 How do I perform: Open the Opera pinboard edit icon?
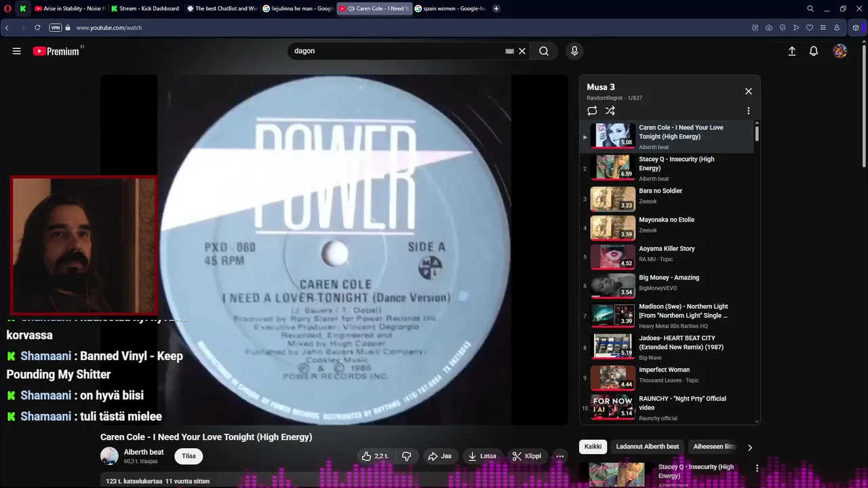tap(755, 28)
